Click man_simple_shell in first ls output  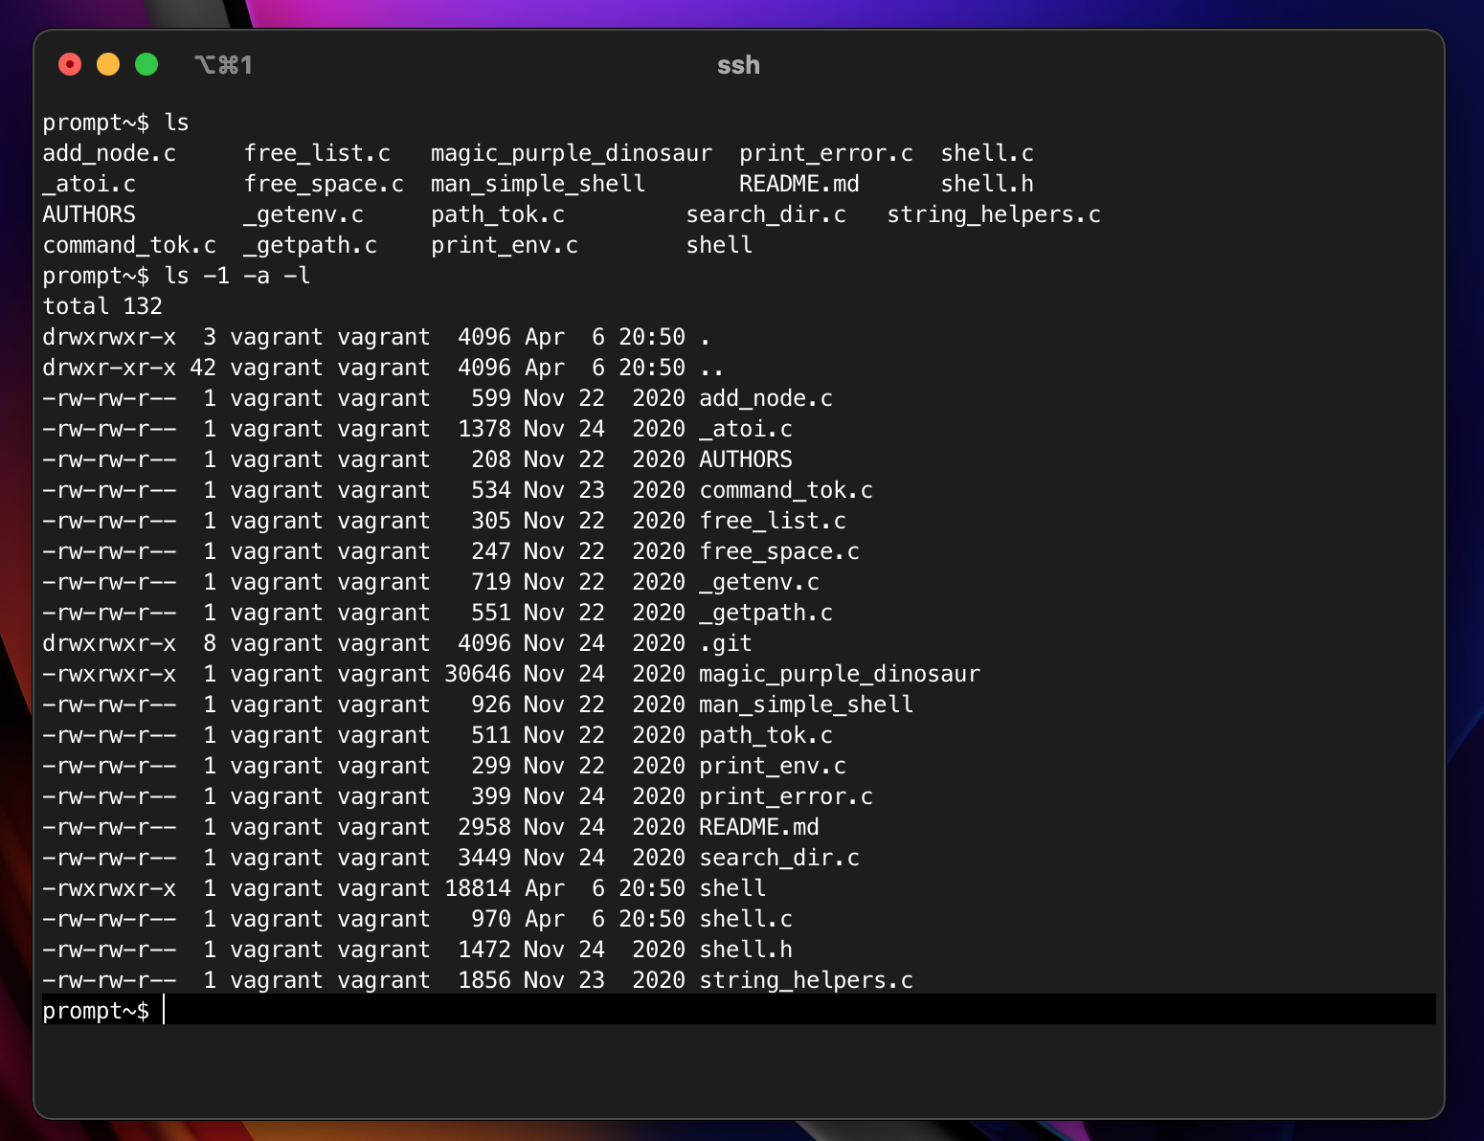coord(538,184)
